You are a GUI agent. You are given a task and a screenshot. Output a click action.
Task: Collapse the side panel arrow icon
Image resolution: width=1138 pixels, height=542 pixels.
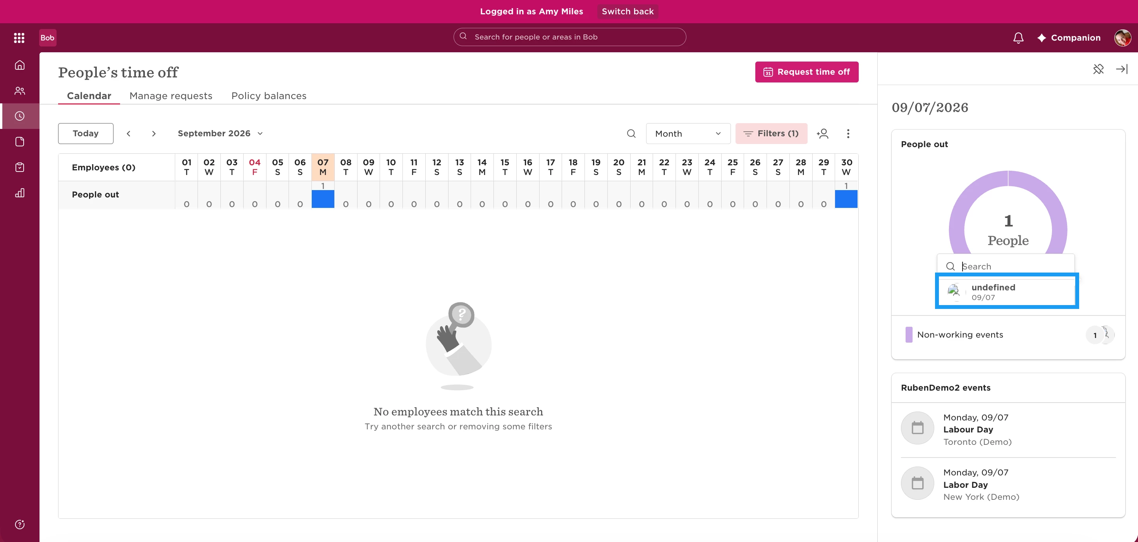coord(1122,69)
